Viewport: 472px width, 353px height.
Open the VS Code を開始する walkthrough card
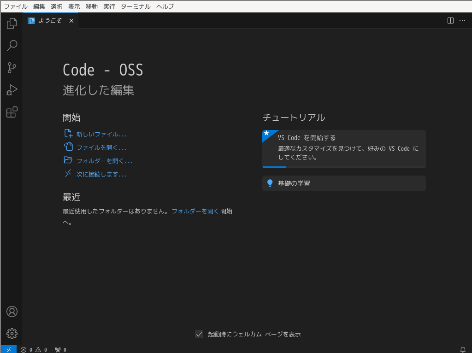tap(344, 149)
